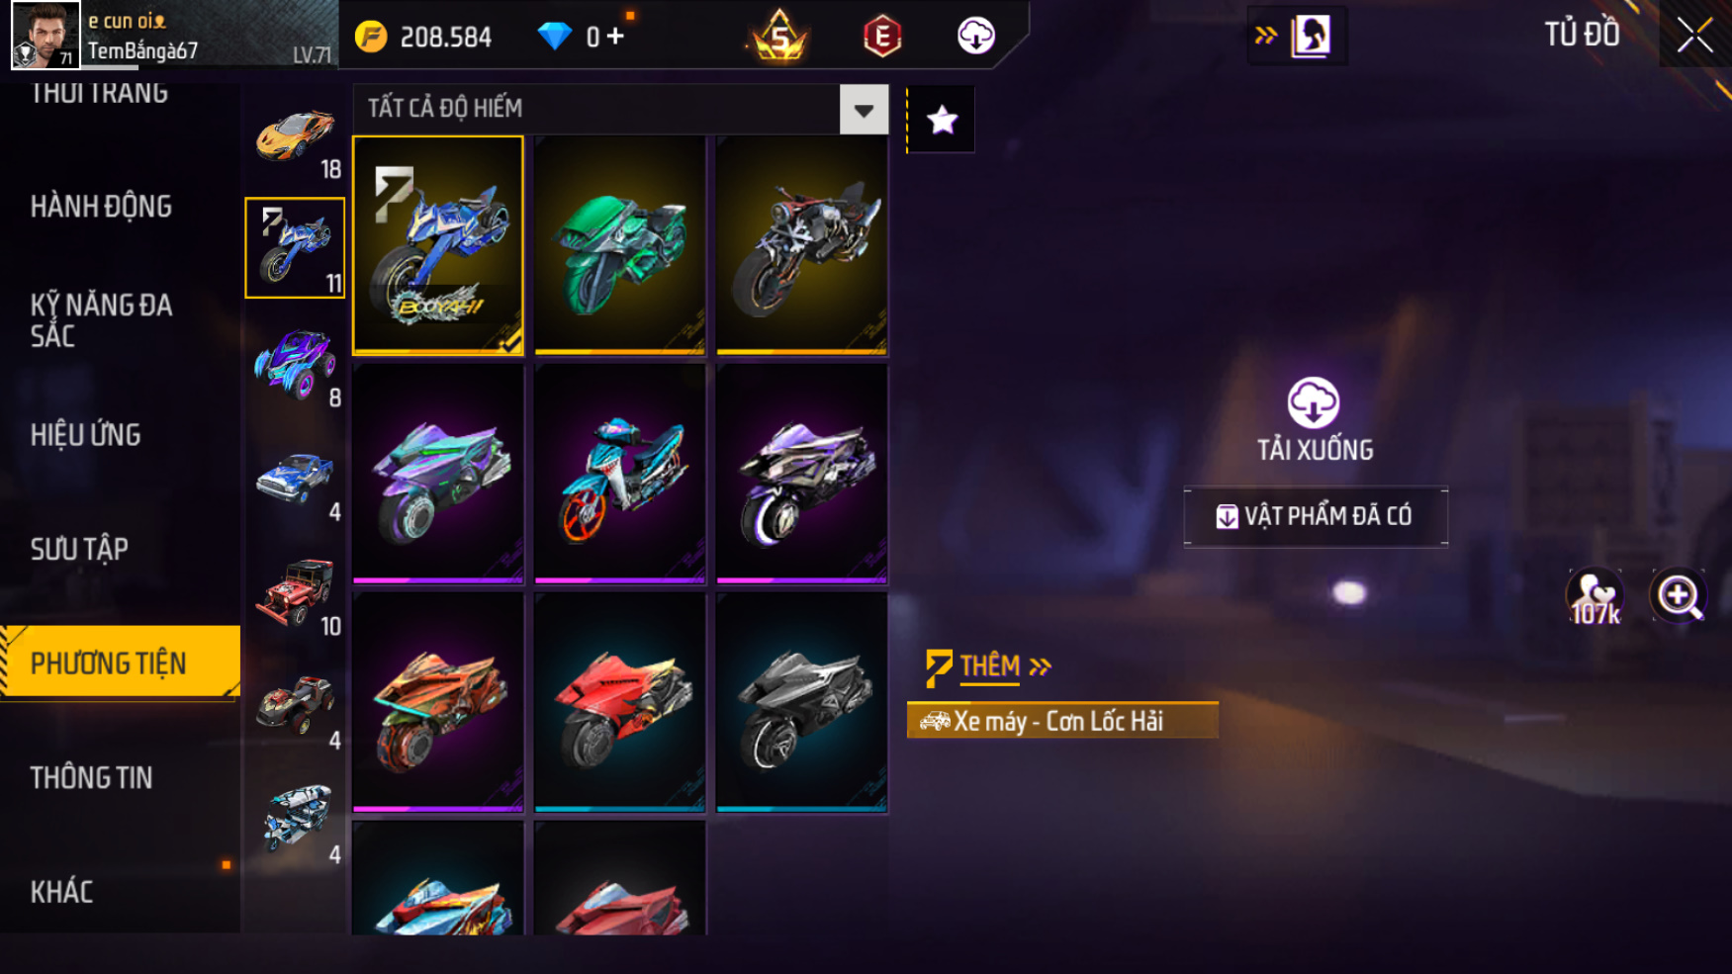The width and height of the screenshot is (1732, 974).
Task: Select the equipped blue Booyah motorcycle skin
Action: (438, 245)
